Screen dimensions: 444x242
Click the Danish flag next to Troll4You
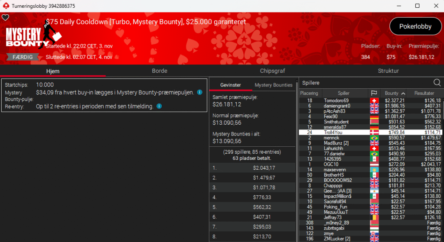click(x=373, y=132)
